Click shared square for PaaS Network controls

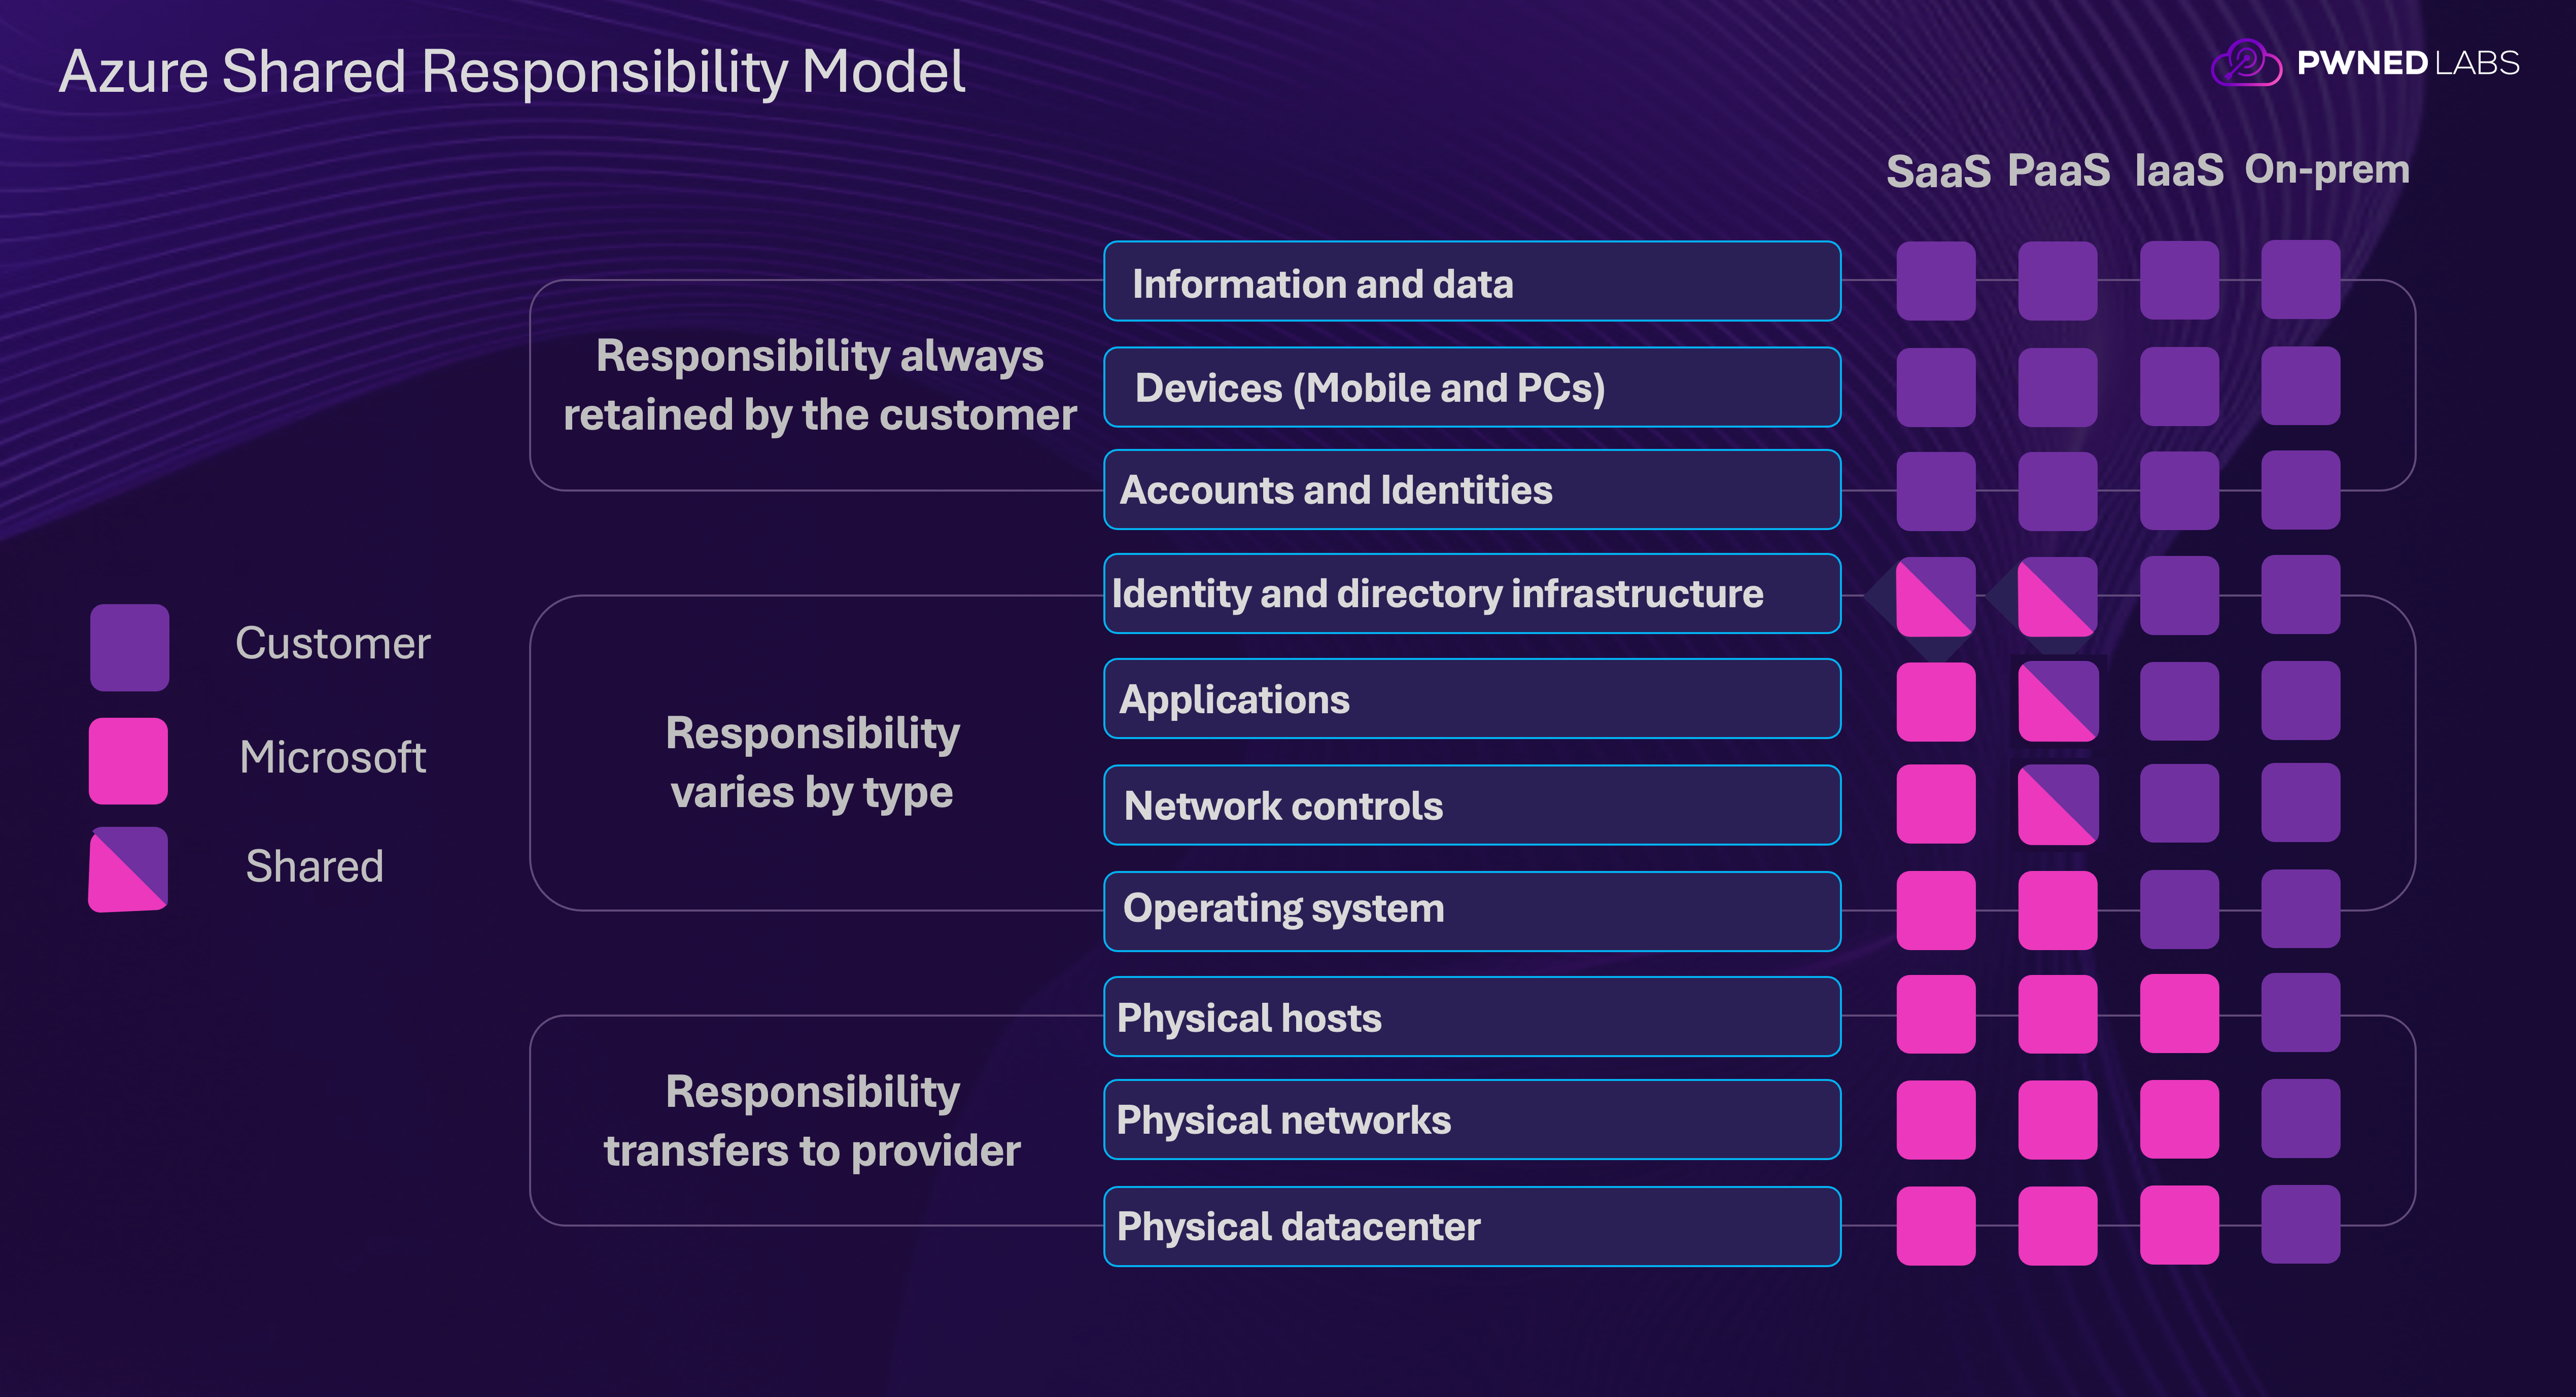2057,805
